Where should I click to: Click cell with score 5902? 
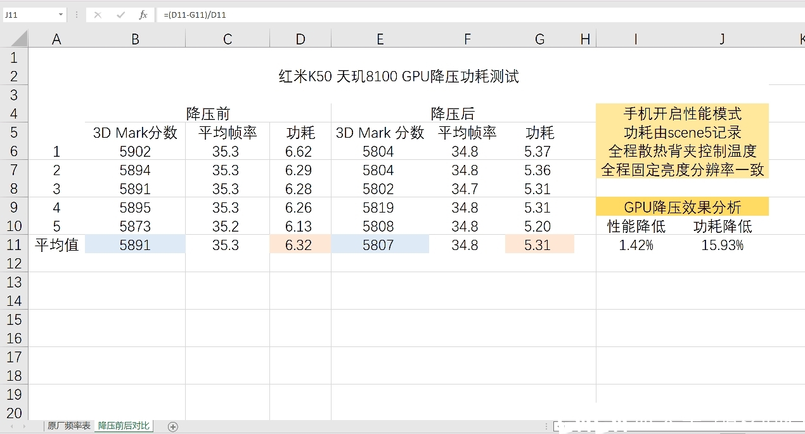tap(135, 151)
